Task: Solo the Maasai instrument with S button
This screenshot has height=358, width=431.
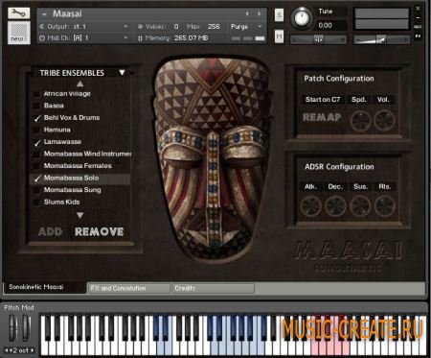Action: (279, 14)
